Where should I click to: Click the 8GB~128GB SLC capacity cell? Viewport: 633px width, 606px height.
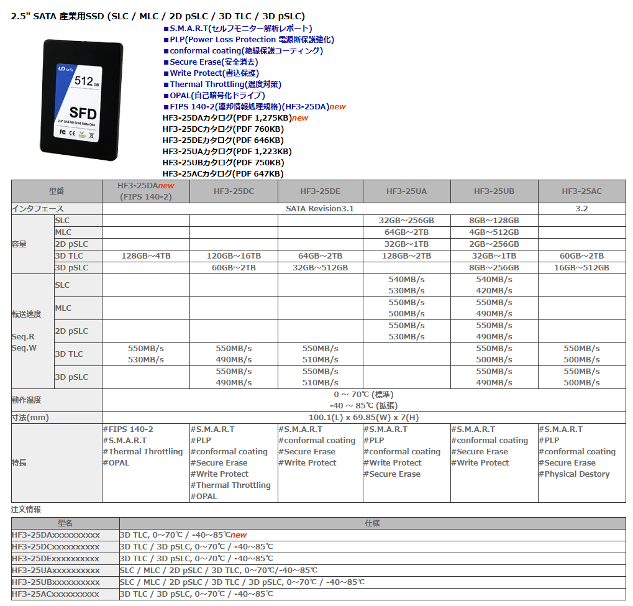pyautogui.click(x=494, y=221)
